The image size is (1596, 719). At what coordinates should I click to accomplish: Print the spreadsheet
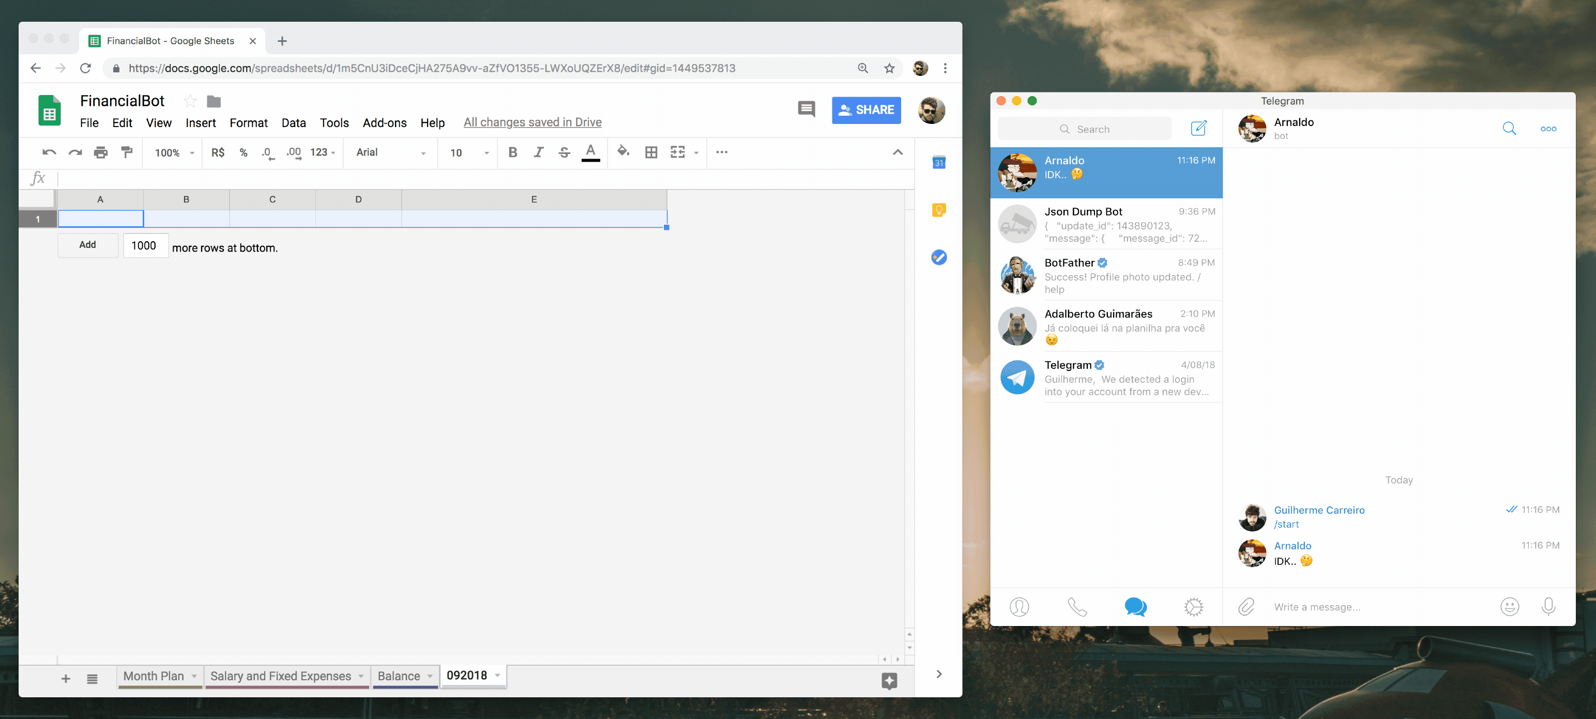point(100,152)
